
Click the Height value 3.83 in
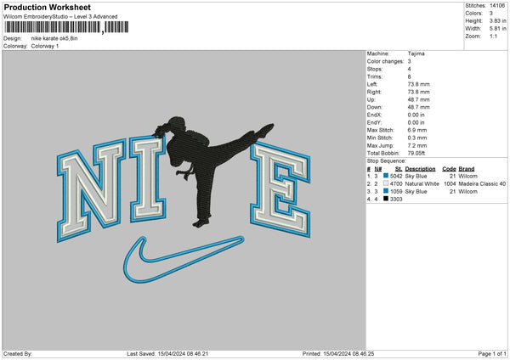tap(497, 20)
